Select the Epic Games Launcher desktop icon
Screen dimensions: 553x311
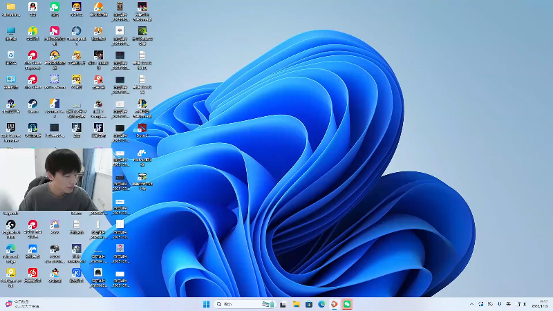[x=11, y=128]
